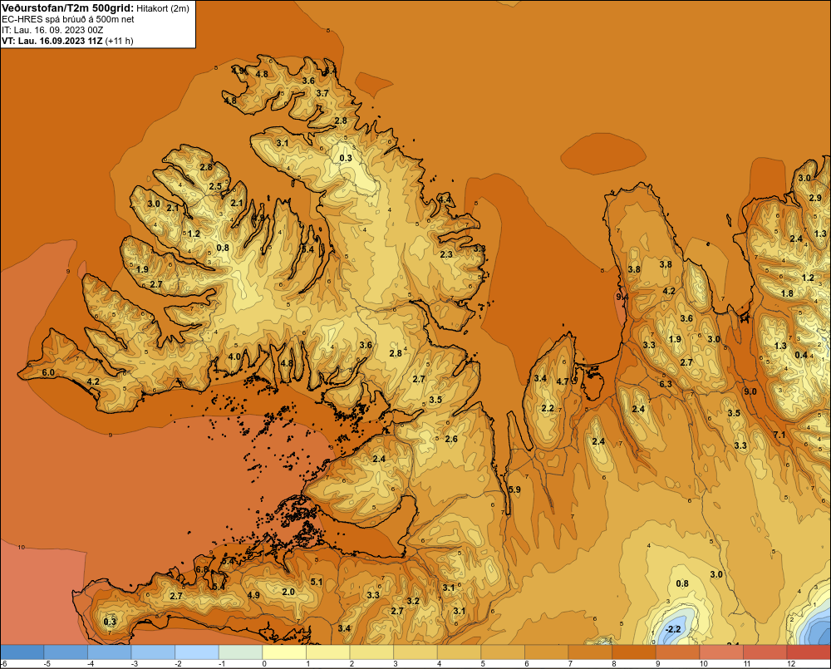Screen dimensions: 831x669
Task: Select legend color between 9 and 10
Action: [678, 652]
